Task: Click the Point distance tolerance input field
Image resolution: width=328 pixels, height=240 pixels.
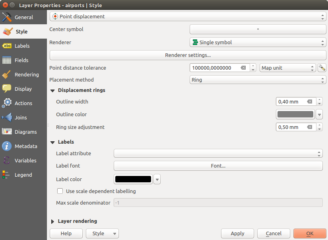Action: (x=215, y=68)
